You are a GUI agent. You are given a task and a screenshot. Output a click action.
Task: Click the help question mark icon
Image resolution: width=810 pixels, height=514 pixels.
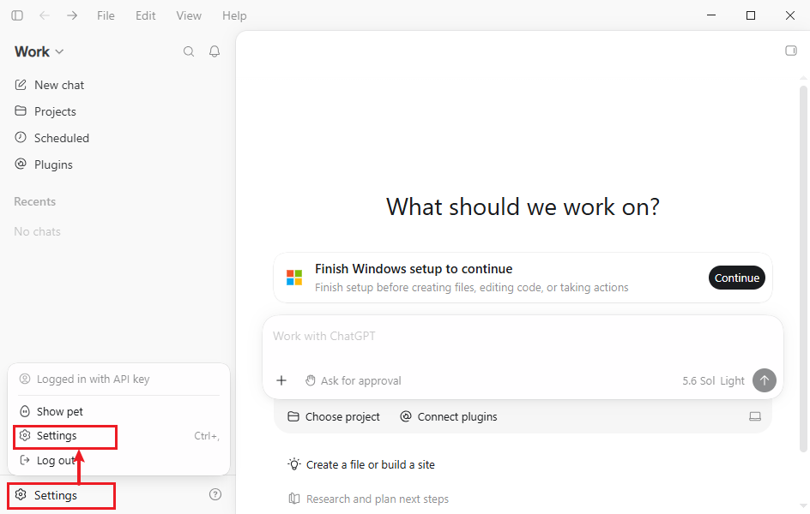coord(215,494)
